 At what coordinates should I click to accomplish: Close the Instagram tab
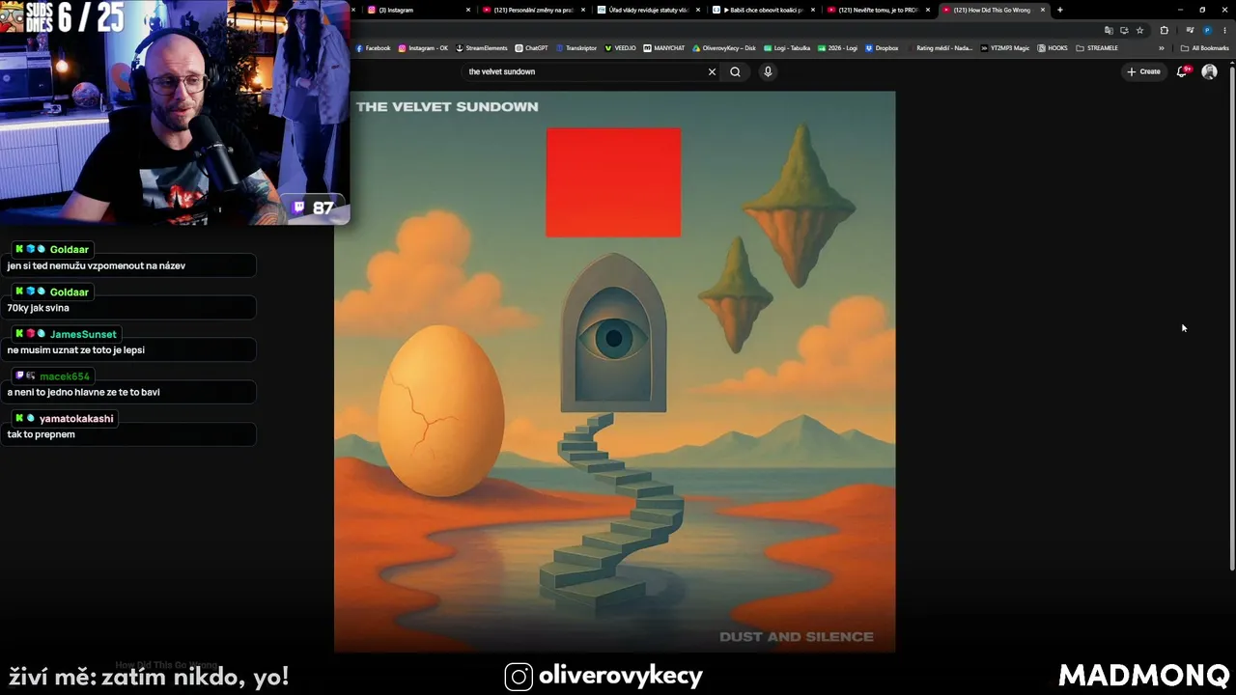pos(468,10)
